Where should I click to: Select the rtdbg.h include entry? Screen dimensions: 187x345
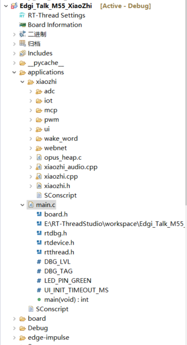(x=56, y=233)
